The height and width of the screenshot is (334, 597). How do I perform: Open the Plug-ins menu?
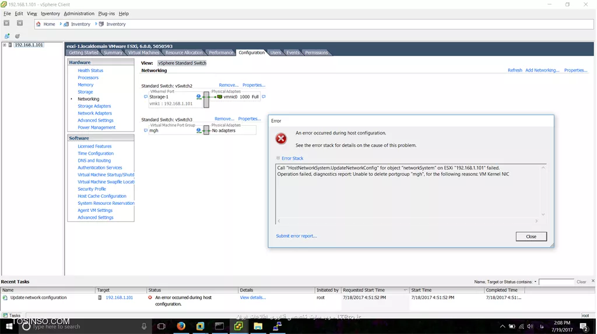coord(106,14)
